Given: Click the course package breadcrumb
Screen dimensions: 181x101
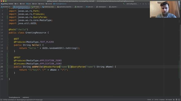Looking at the screenshot, I should point(49,4).
